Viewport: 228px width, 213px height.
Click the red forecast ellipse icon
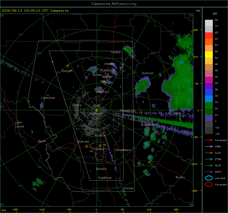pyautogui.click(x=209, y=184)
